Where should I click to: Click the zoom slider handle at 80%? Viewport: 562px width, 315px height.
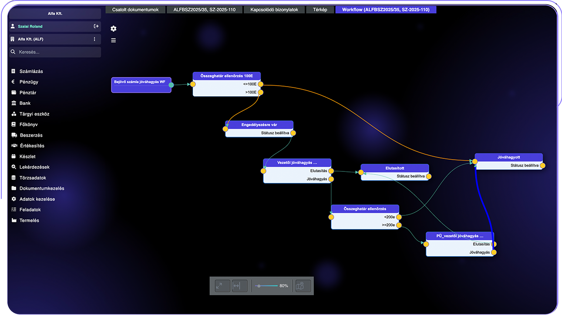(259, 286)
